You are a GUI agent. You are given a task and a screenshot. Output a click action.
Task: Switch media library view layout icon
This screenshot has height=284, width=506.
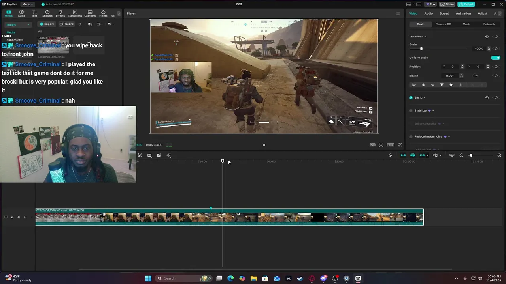pos(90,24)
